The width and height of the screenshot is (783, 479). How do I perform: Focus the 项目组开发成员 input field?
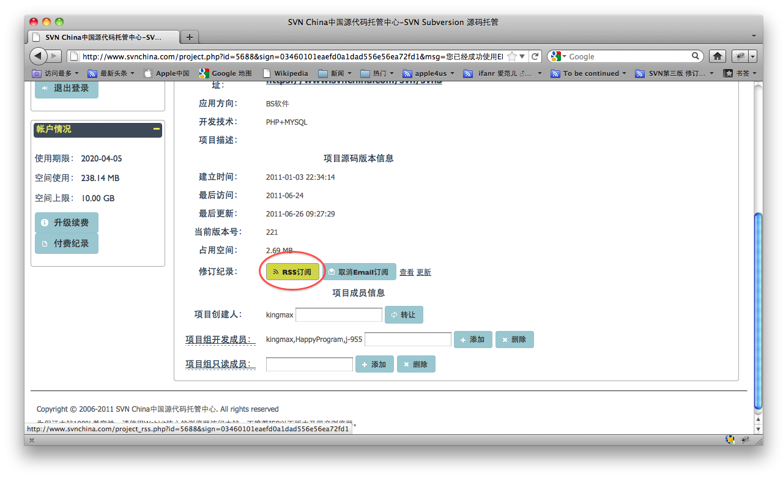coord(408,339)
